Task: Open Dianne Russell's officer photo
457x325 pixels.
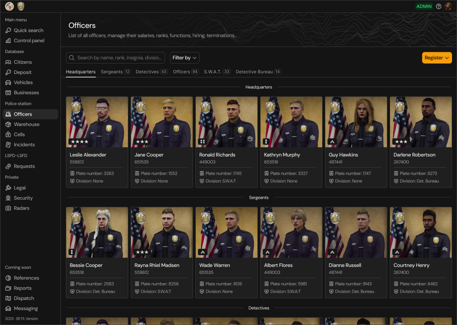Action: pos(356,233)
